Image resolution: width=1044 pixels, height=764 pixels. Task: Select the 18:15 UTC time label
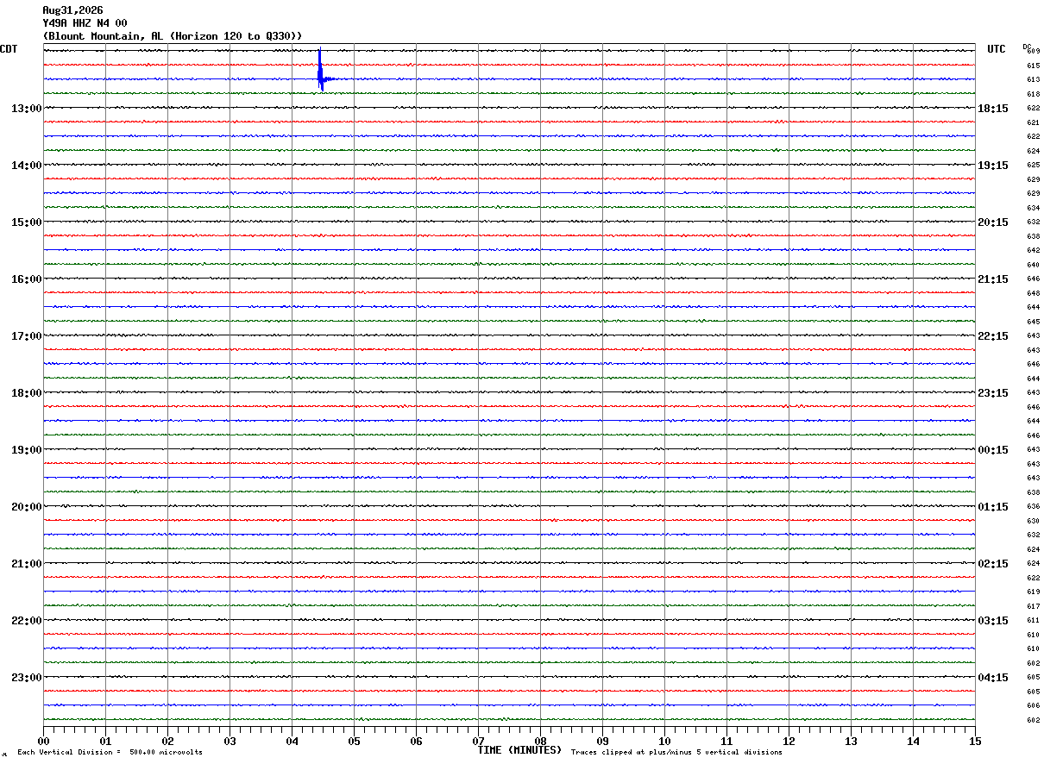coord(993,109)
